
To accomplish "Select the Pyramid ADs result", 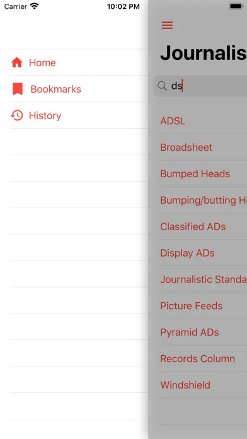I will click(x=204, y=332).
